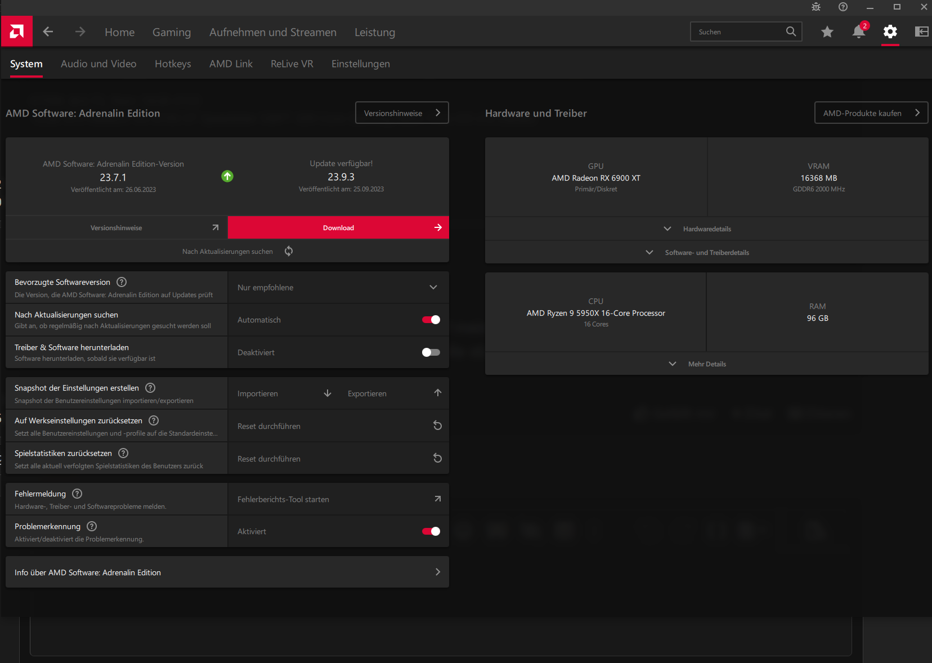
Task: Go back with the left arrow
Action: (x=48, y=32)
